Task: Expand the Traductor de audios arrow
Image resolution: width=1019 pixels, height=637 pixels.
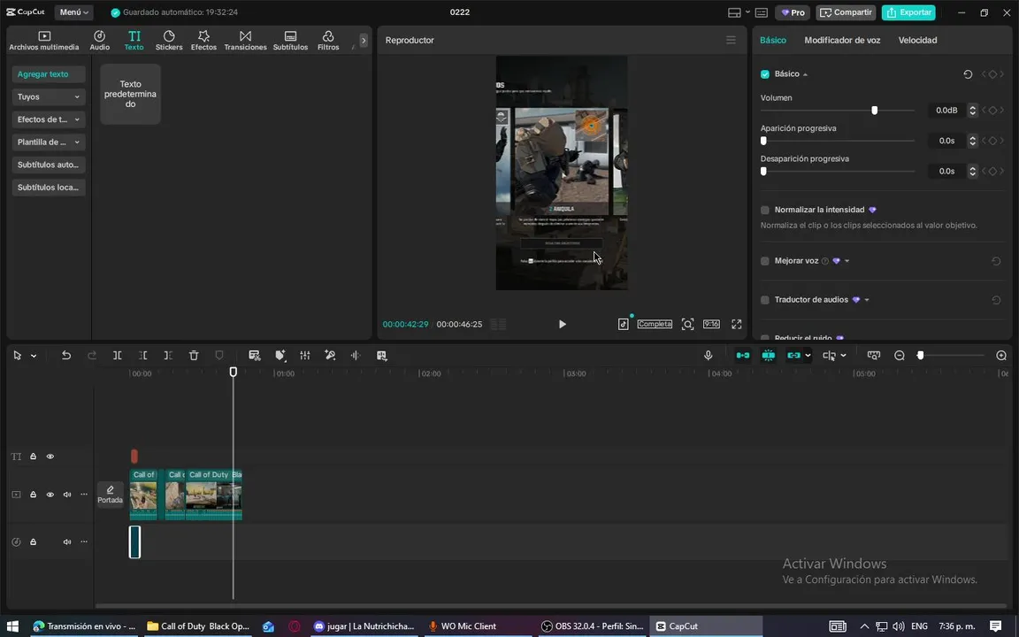Action: 867,300
